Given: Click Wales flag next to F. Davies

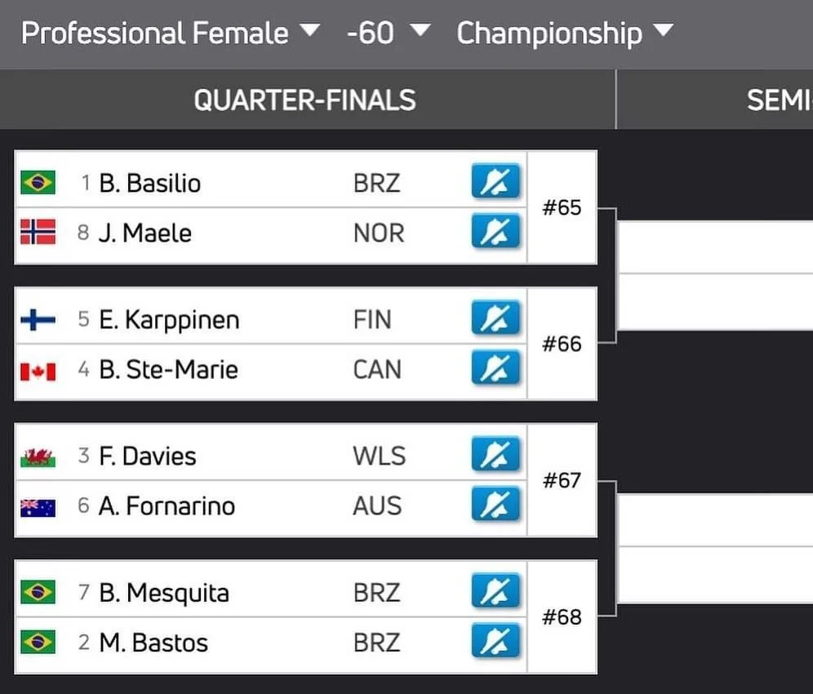Looking at the screenshot, I should click(x=38, y=456).
